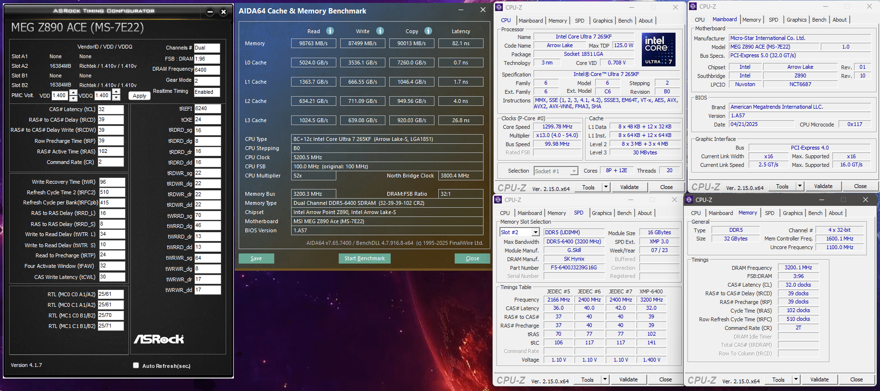The image size is (880, 391).
Task: Close the ASRock Timing Configurator with X icon
Action: click(223, 12)
